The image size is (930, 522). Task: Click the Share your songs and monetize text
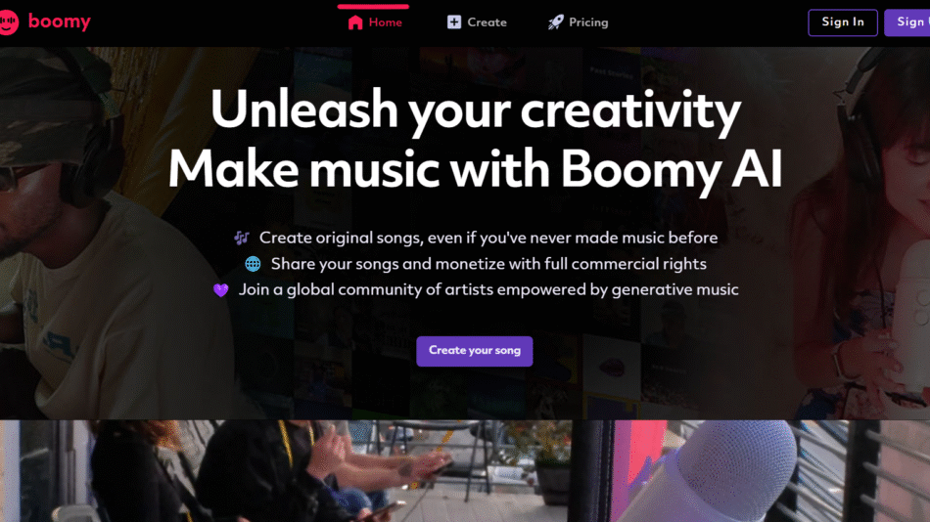point(488,264)
